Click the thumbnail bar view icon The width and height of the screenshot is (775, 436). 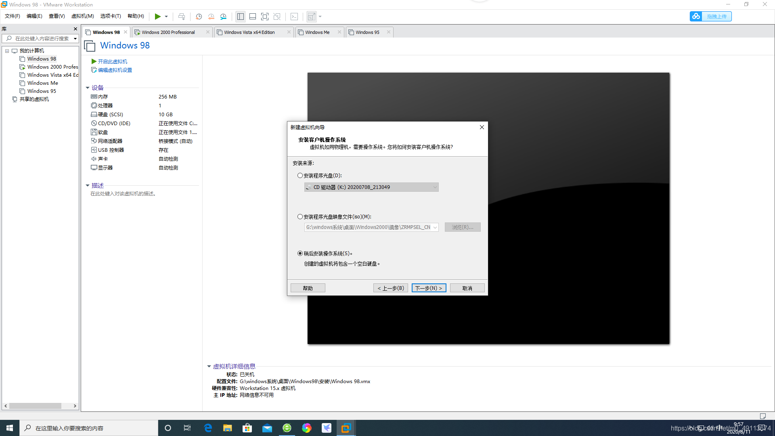(253, 17)
